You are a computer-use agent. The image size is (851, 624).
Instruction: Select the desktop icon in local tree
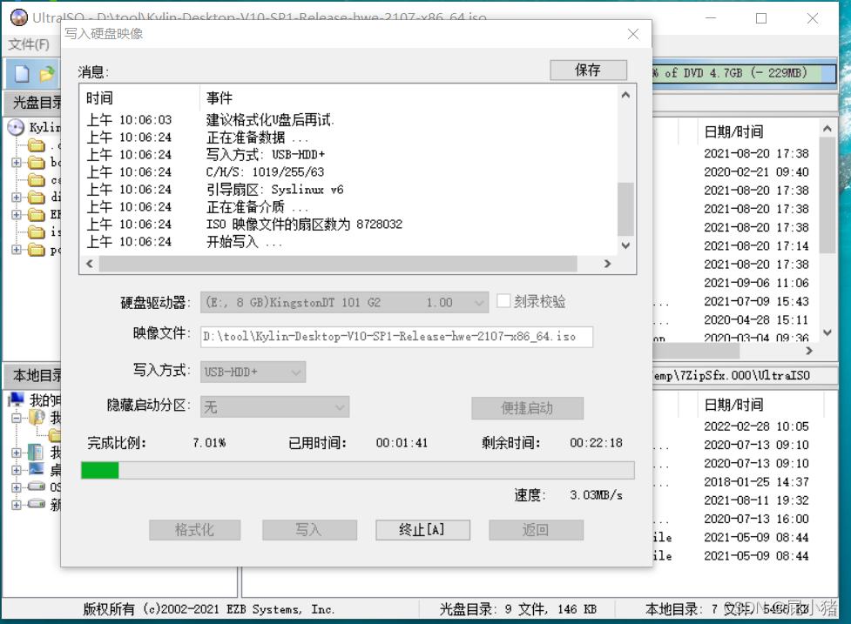tap(37, 468)
